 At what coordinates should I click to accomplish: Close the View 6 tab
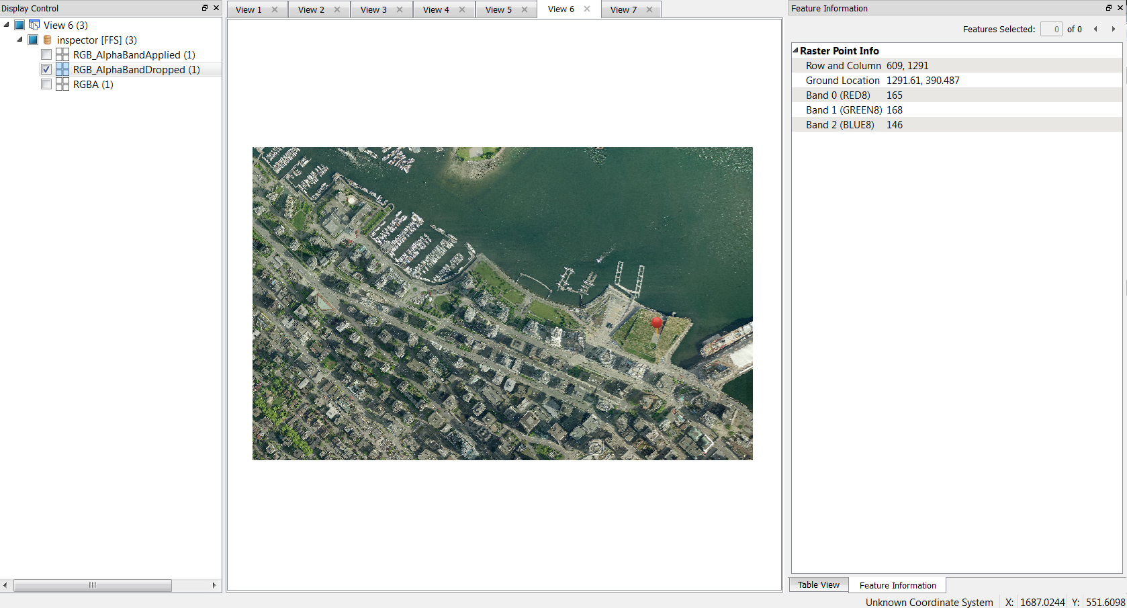click(x=587, y=9)
